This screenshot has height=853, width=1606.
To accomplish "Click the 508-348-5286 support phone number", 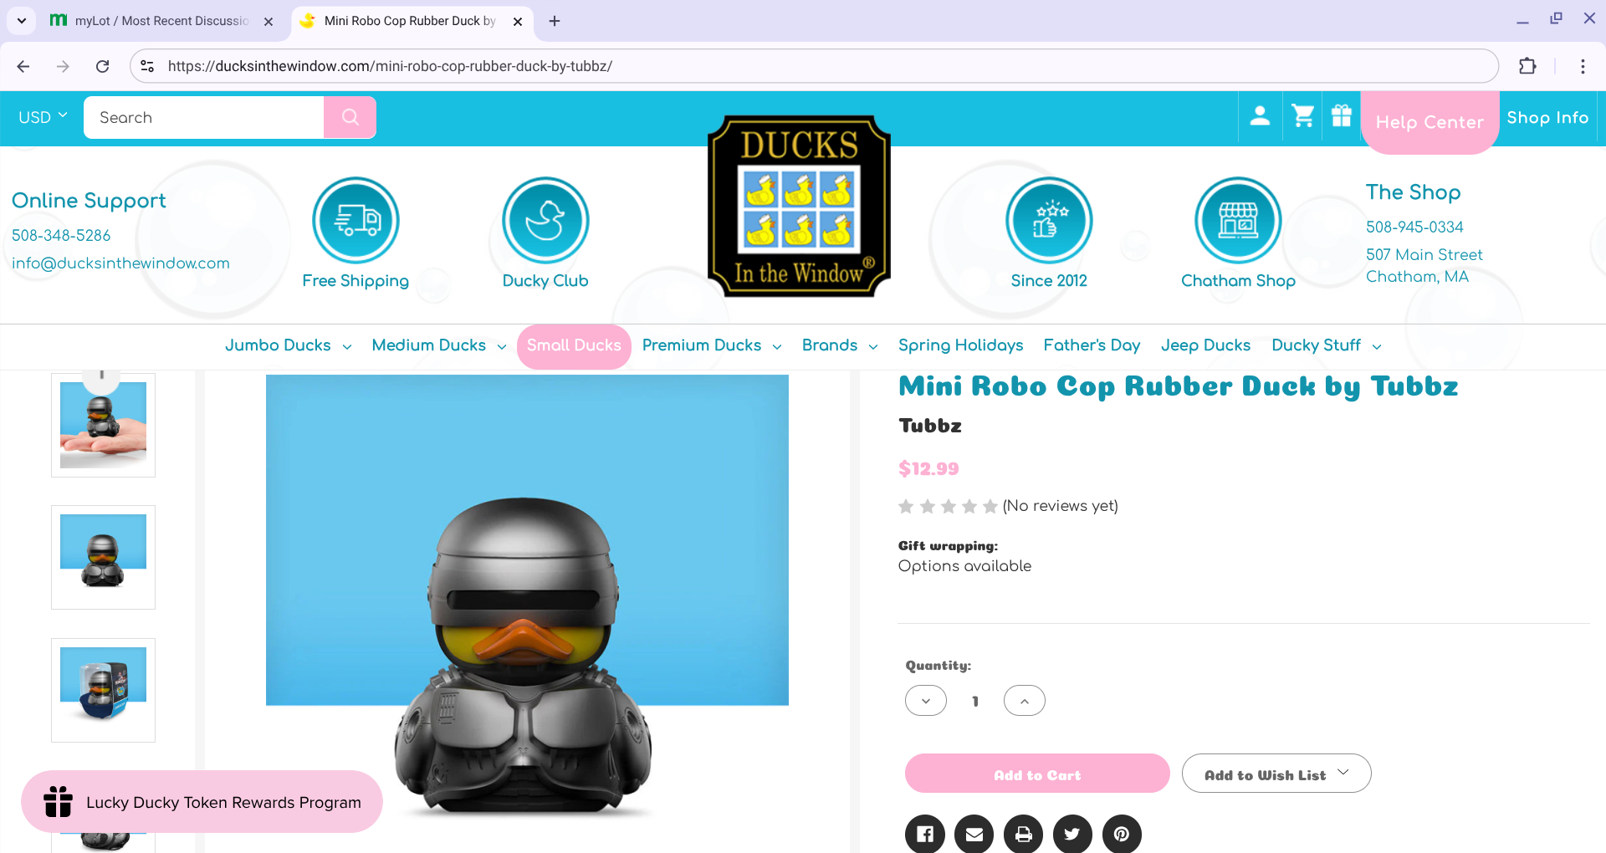I will 61,236.
